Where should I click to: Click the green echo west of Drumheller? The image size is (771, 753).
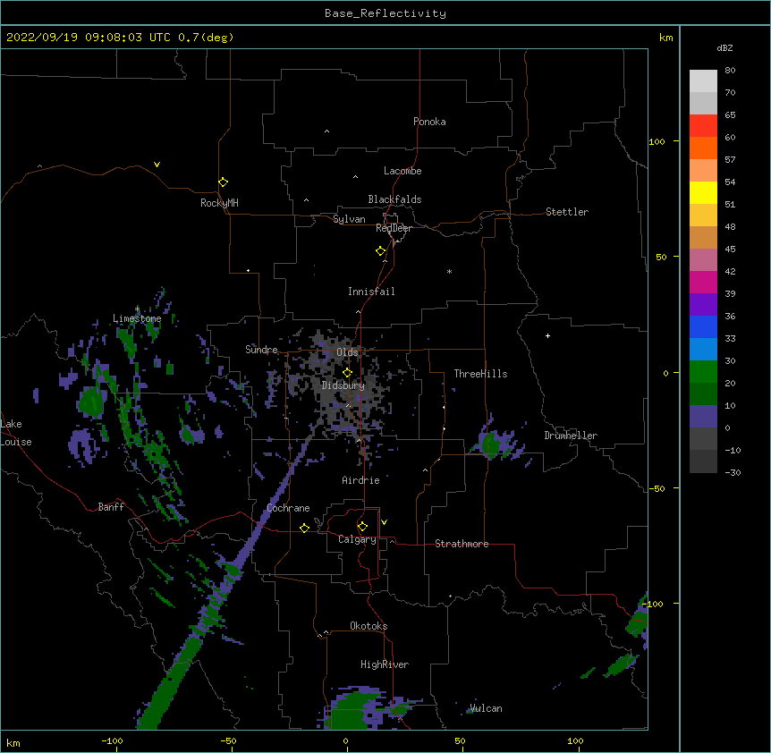(490, 444)
